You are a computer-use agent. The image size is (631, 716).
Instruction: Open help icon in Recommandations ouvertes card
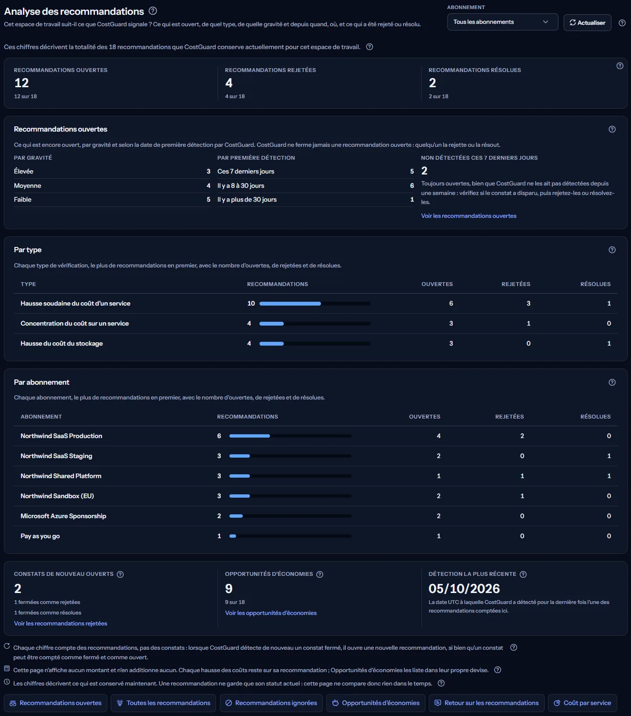pos(612,129)
